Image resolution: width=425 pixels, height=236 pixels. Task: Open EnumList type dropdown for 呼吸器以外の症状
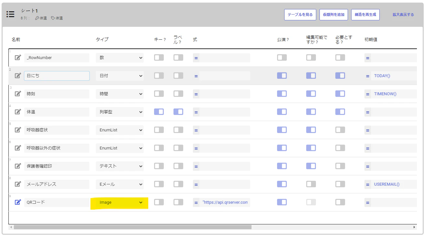click(120, 148)
